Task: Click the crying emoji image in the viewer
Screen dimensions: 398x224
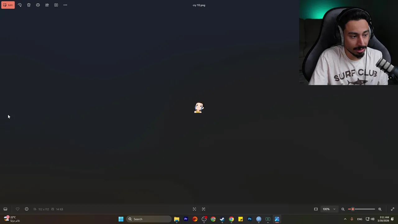Action: coord(199,108)
